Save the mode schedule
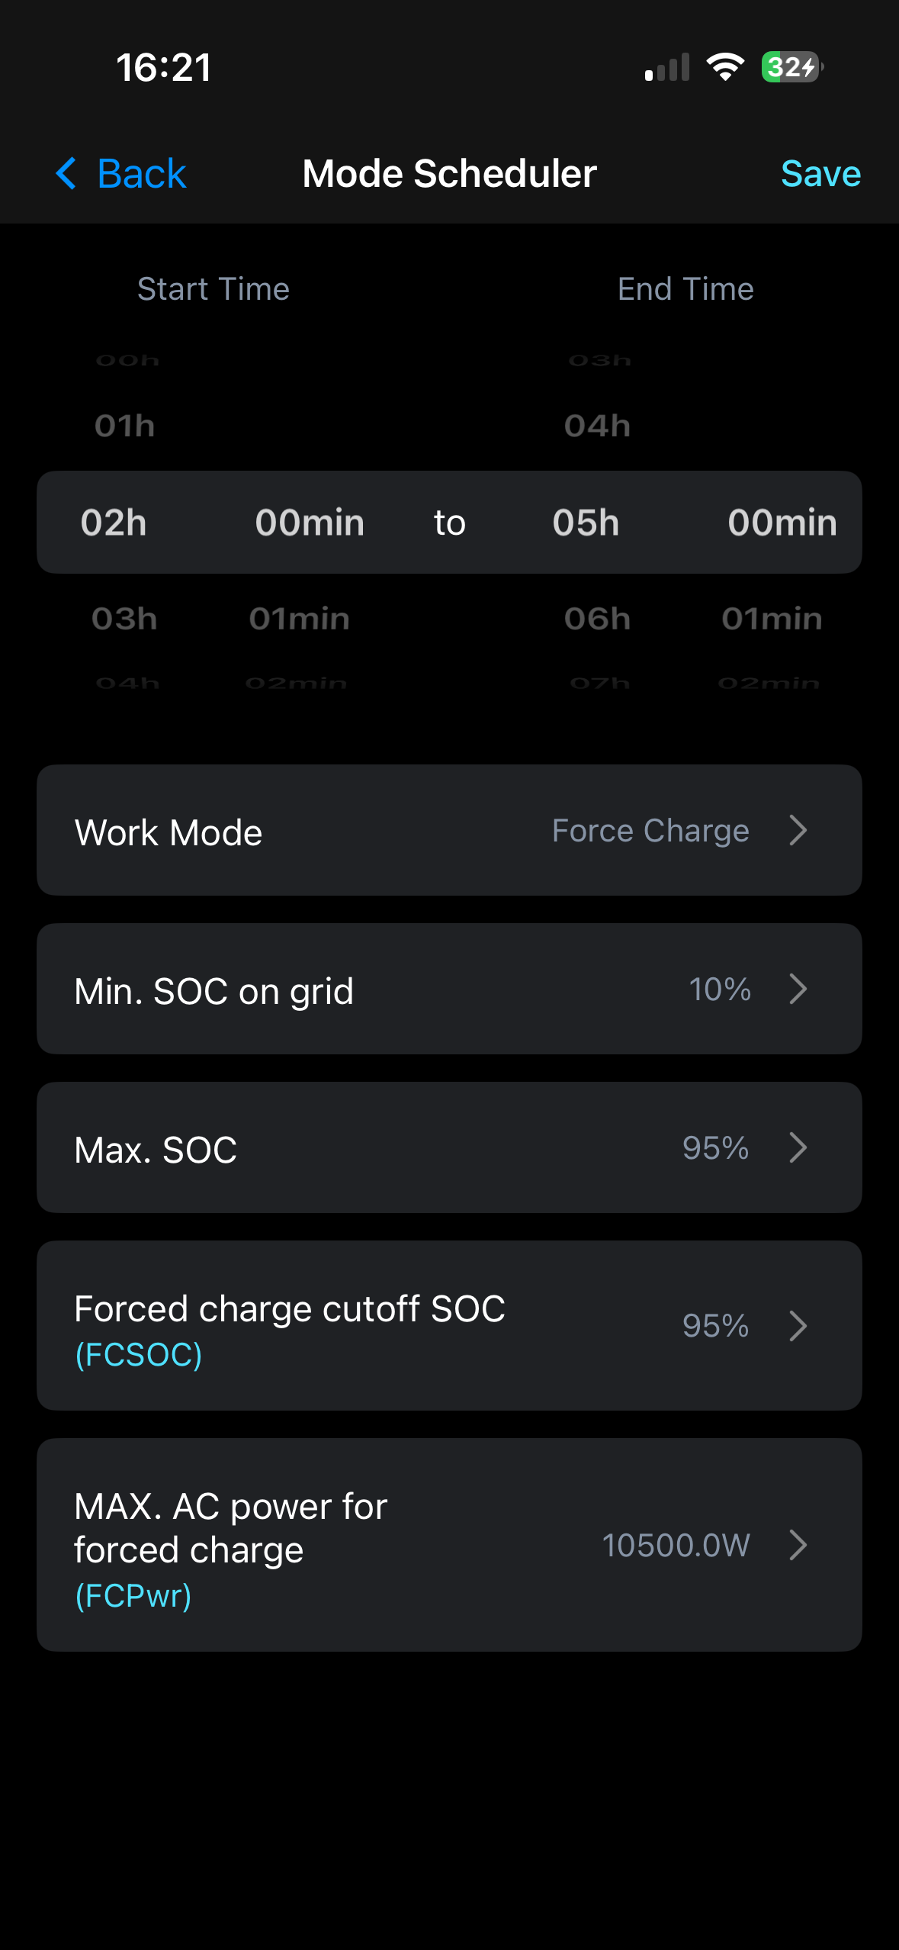 click(820, 174)
